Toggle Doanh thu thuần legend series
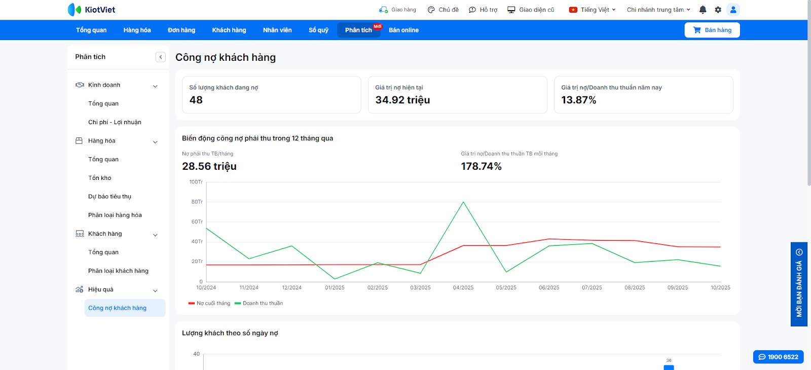The height and width of the screenshot is (370, 811). [259, 303]
